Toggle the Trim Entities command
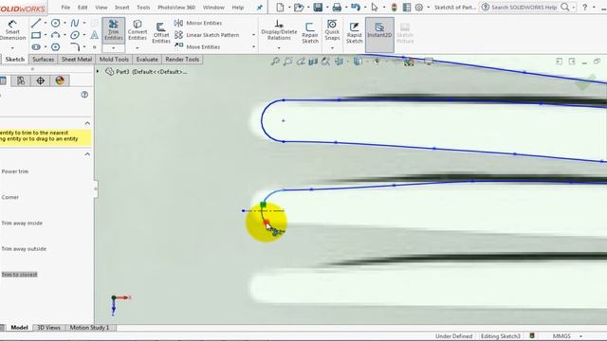Screen dimensions: 607x341 click(x=114, y=30)
